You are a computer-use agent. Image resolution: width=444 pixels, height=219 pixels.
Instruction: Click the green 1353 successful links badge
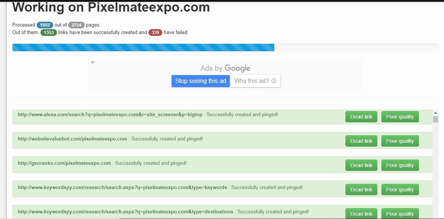49,33
